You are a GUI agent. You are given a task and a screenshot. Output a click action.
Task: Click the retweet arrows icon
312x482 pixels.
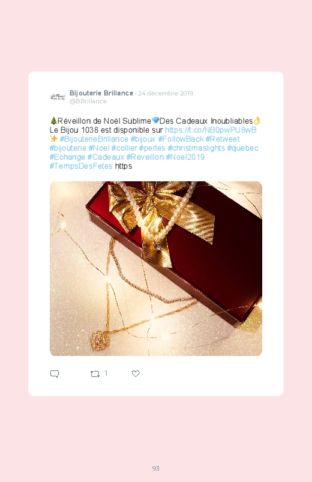pyautogui.click(x=95, y=374)
